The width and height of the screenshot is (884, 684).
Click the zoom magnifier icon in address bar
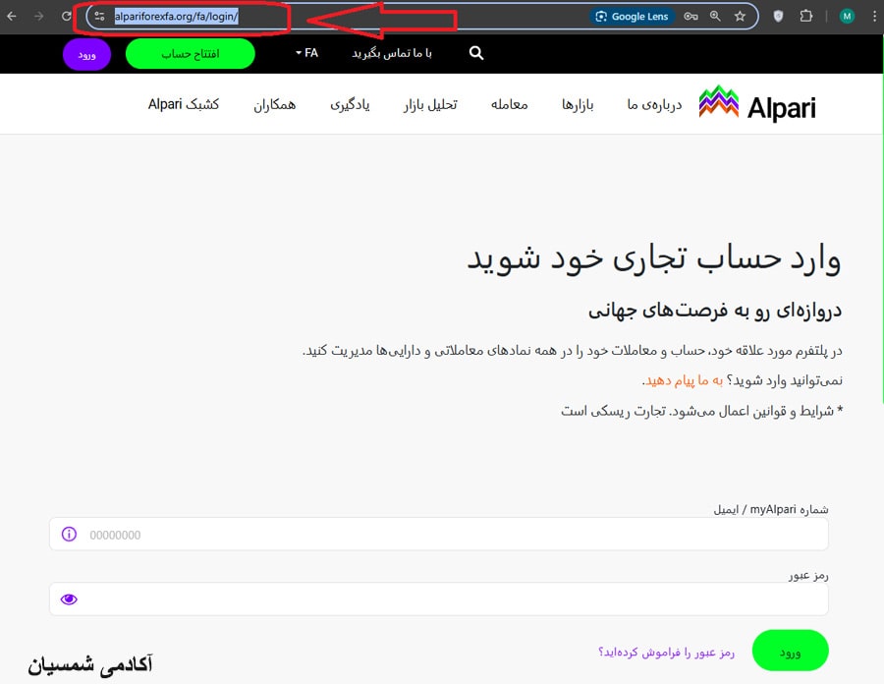click(x=715, y=17)
